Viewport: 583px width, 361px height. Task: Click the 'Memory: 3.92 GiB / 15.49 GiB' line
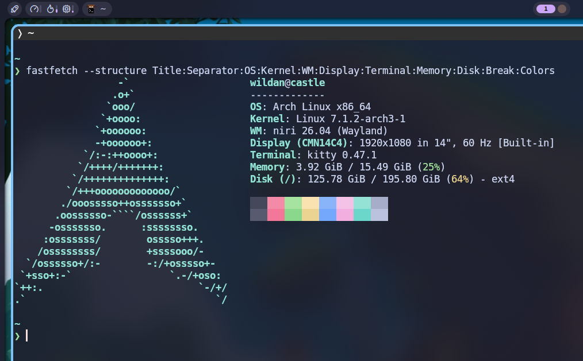coord(347,167)
